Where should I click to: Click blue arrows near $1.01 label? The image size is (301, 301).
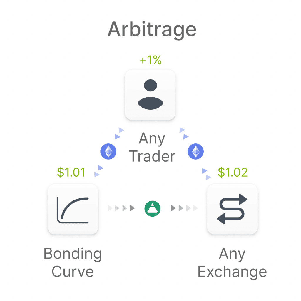tap(99, 171)
